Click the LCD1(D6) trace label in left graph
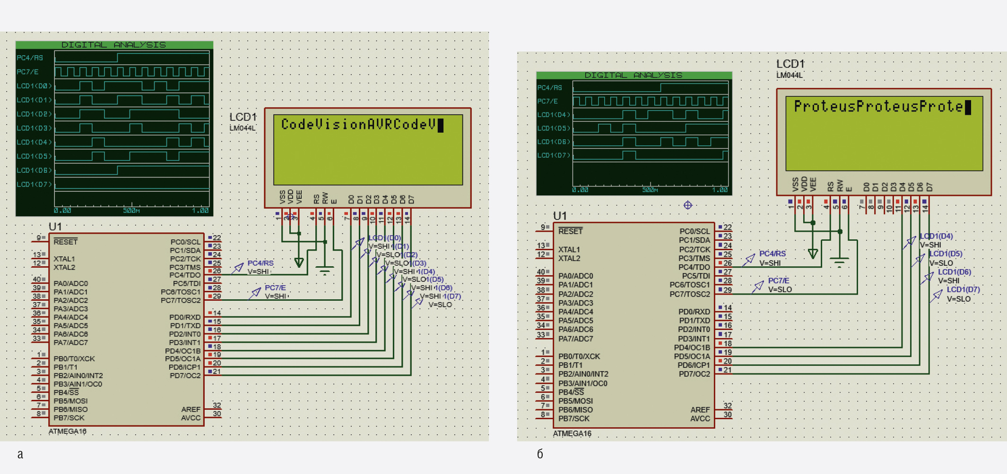Viewport: 1007px width, 474px height. tap(34, 170)
